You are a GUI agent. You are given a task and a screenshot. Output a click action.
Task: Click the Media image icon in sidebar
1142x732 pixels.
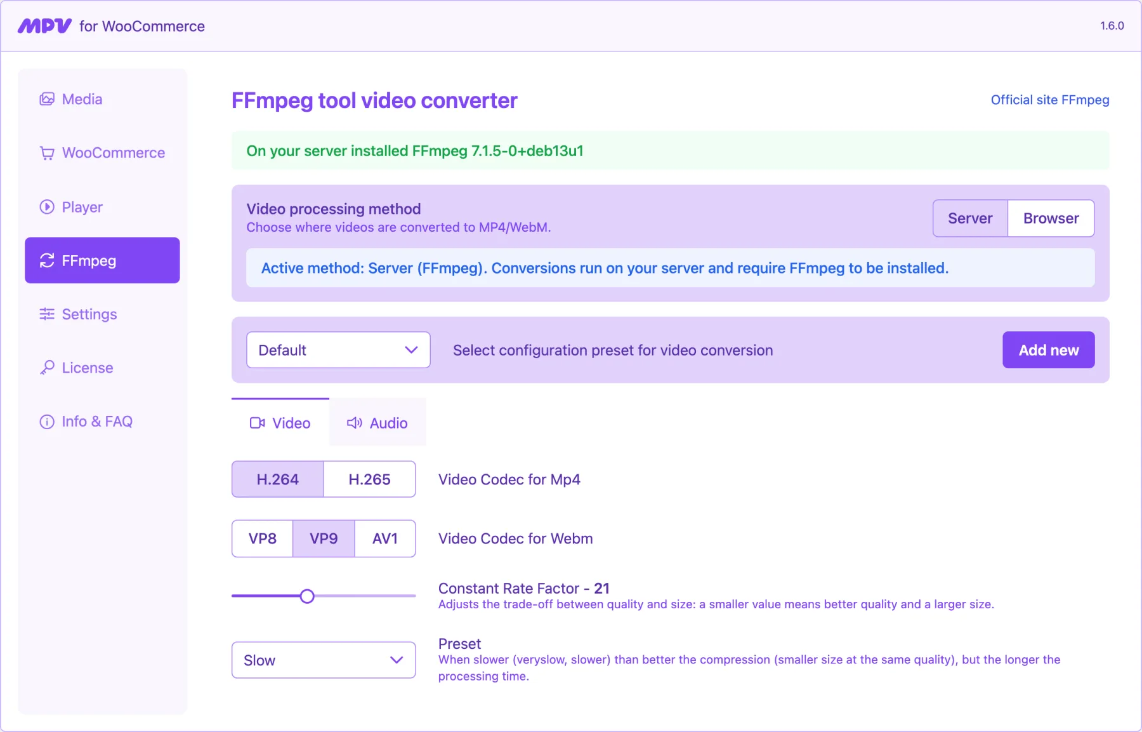tap(47, 99)
